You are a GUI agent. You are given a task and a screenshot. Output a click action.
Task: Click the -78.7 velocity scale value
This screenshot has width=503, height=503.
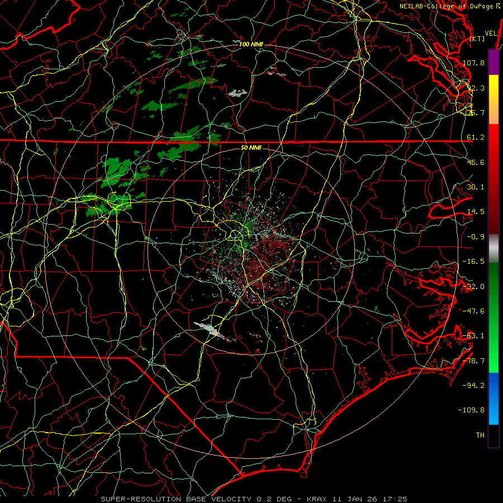(473, 361)
